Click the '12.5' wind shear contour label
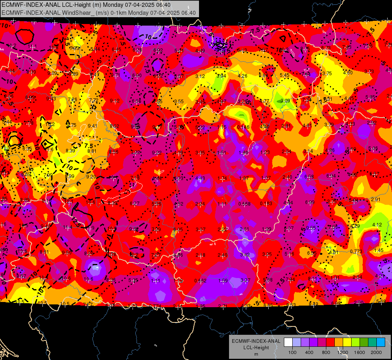This screenshot has height=360, width=392. pyautogui.click(x=76, y=222)
